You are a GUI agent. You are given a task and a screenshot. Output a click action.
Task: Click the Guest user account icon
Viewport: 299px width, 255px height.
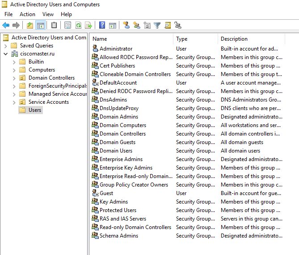[95, 193]
